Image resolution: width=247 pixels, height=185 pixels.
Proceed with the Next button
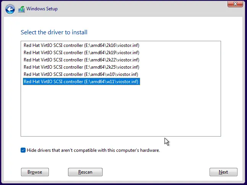point(223,172)
